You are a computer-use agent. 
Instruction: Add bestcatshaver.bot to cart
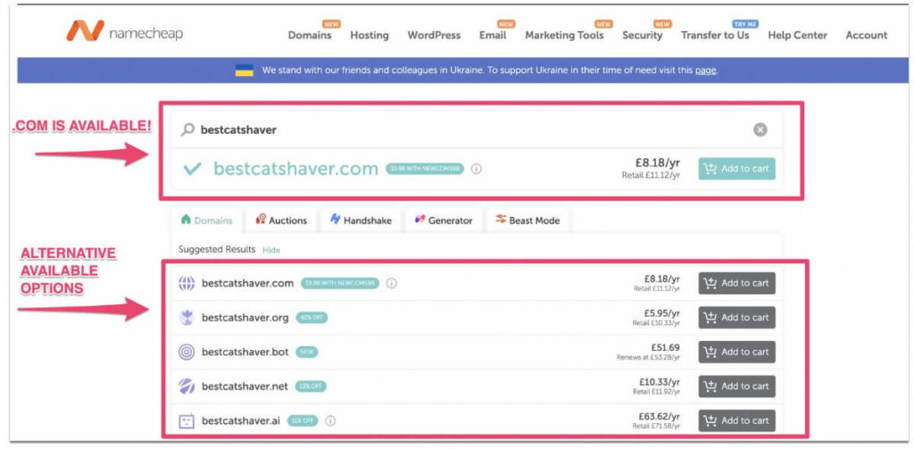tap(736, 353)
